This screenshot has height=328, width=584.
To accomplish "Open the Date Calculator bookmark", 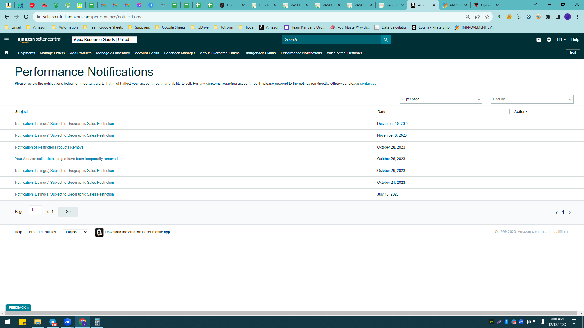I will click(x=390, y=27).
